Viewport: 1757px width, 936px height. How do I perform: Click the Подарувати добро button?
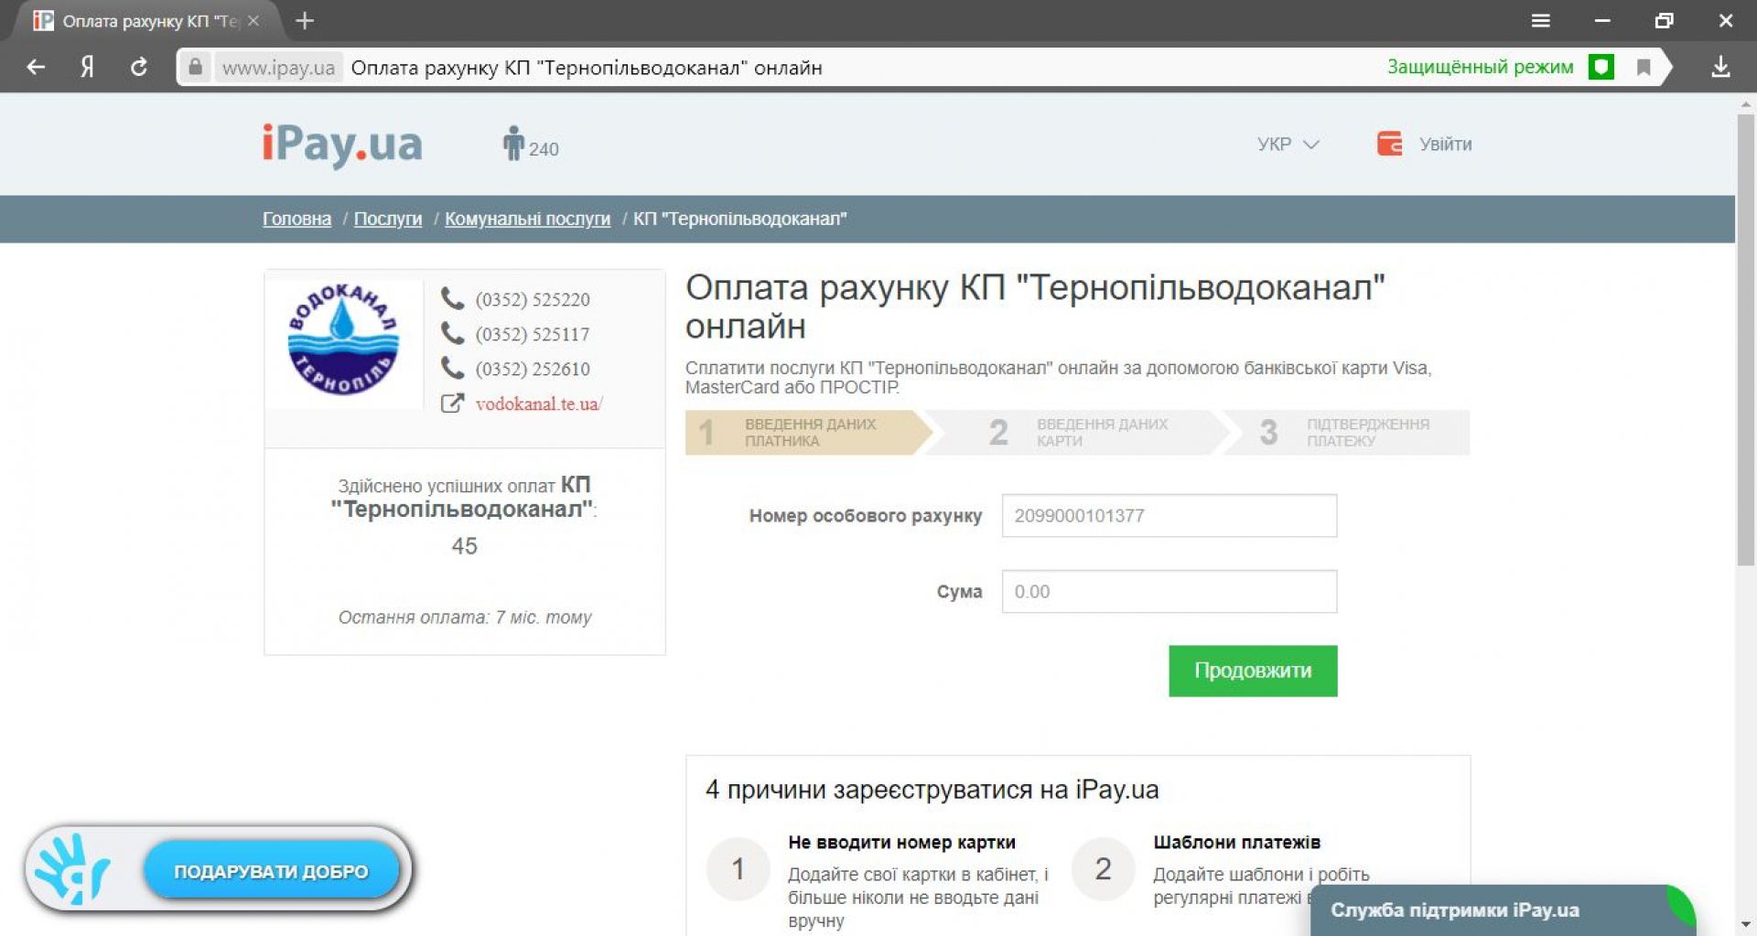point(271,871)
